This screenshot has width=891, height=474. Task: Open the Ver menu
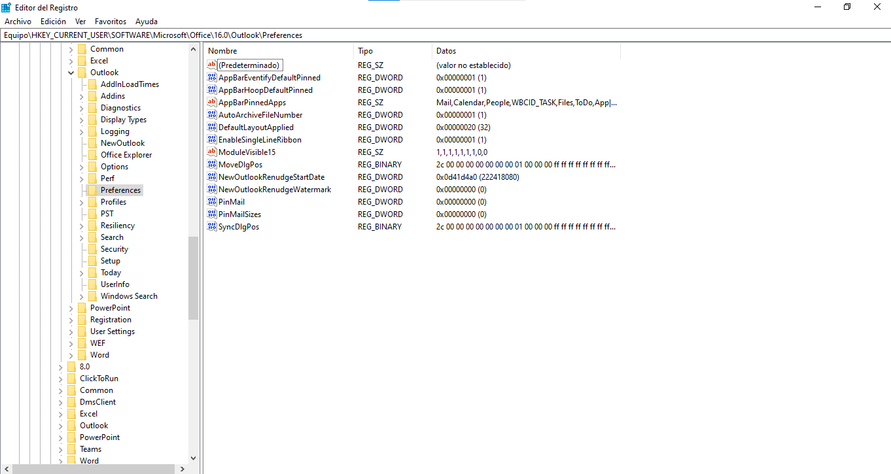80,22
